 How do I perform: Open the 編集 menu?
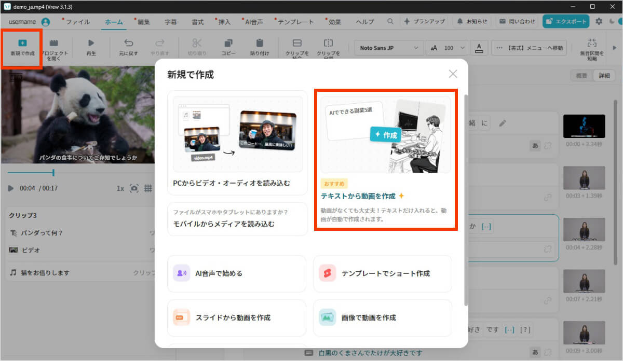[x=143, y=22]
